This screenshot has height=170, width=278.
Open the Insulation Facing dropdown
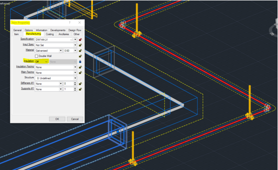(x=75, y=67)
